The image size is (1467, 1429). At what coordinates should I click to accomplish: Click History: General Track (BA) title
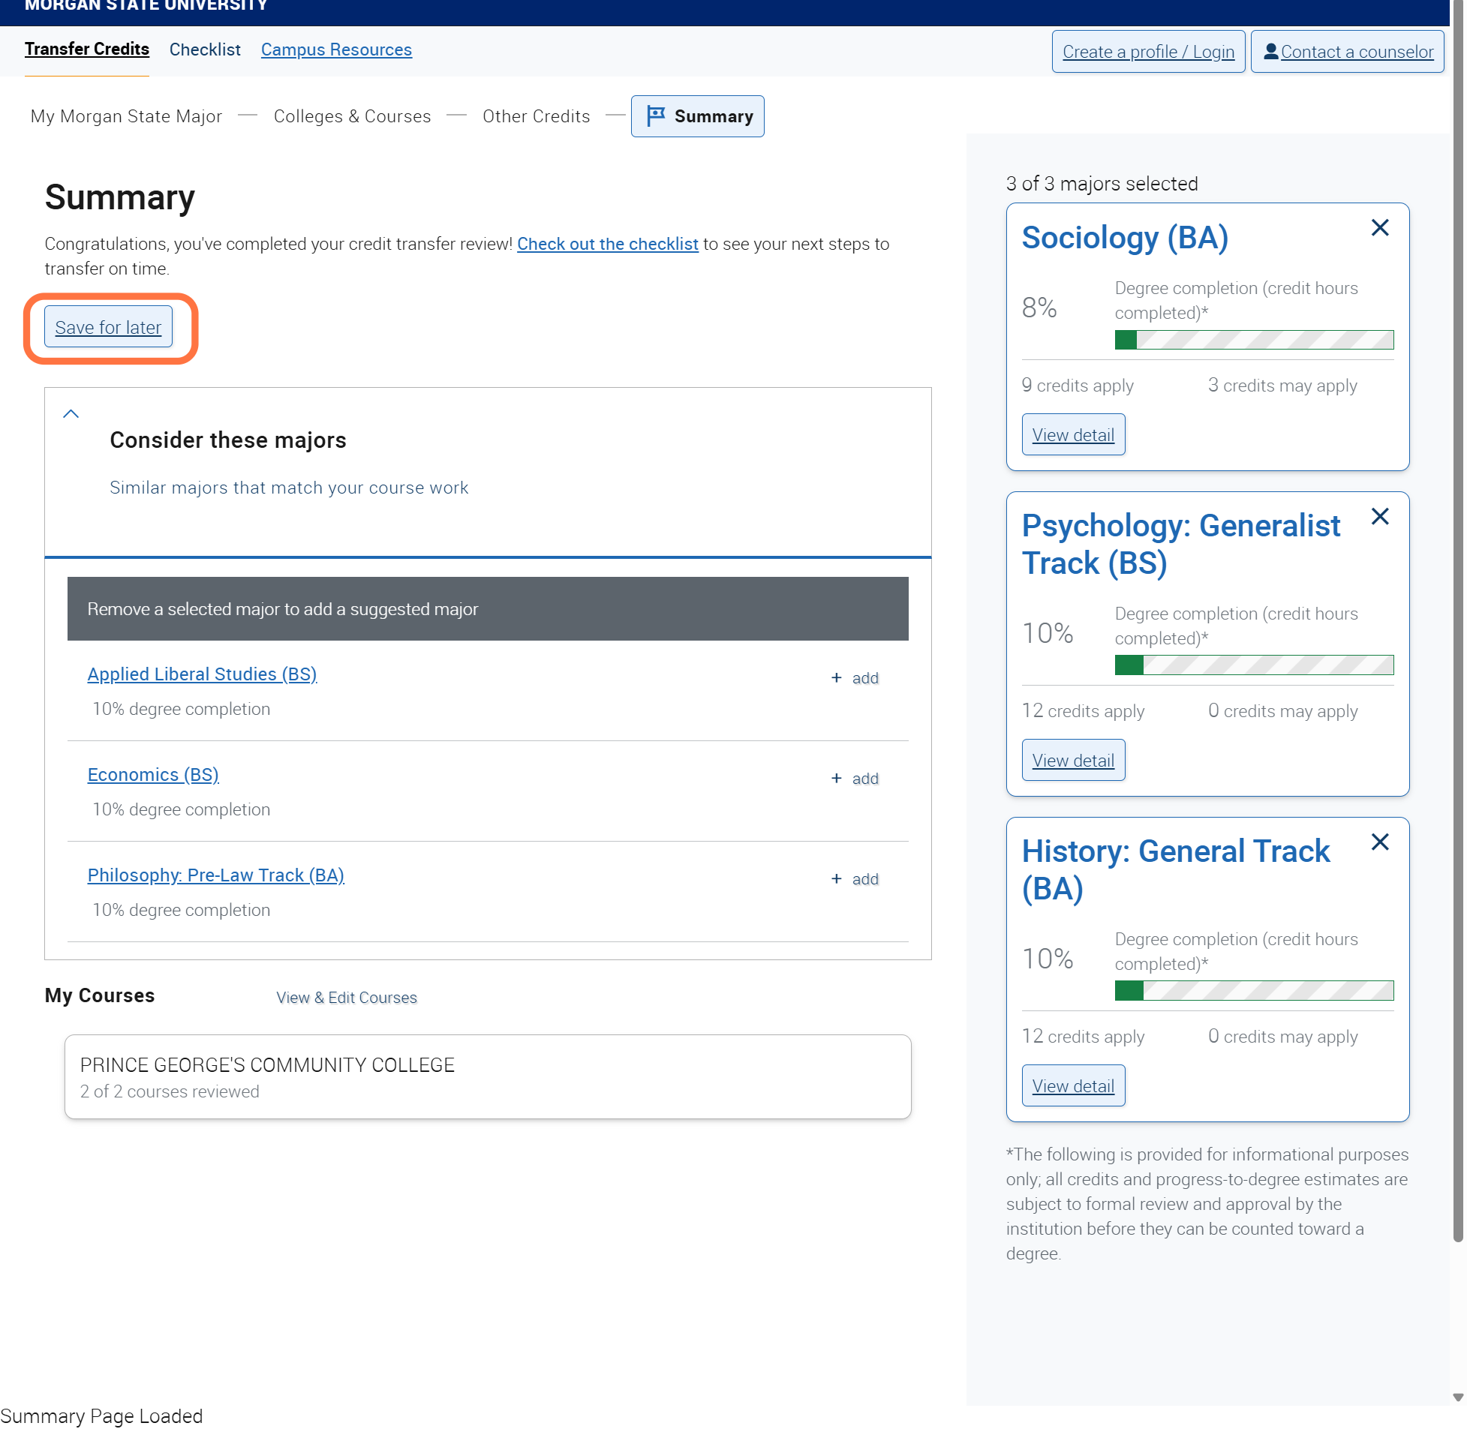1175,871
